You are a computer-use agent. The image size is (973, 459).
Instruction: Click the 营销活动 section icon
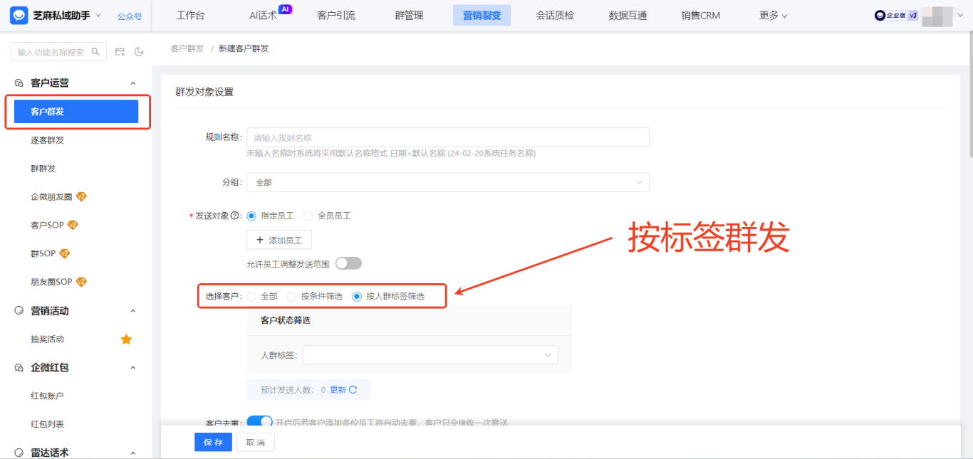(x=19, y=311)
